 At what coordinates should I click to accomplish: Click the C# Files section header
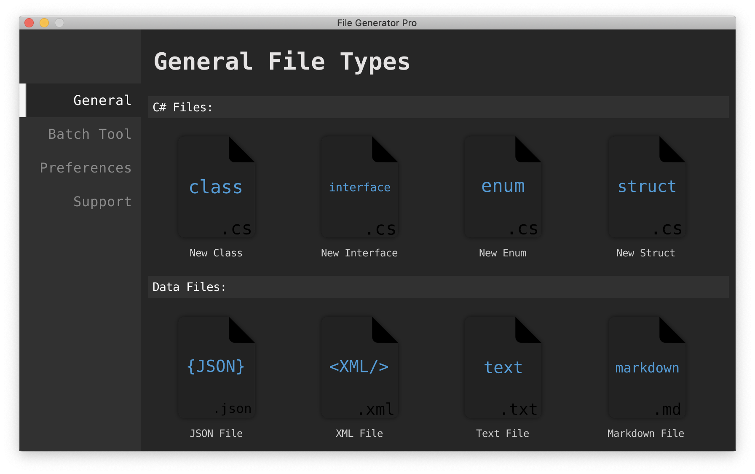click(439, 107)
